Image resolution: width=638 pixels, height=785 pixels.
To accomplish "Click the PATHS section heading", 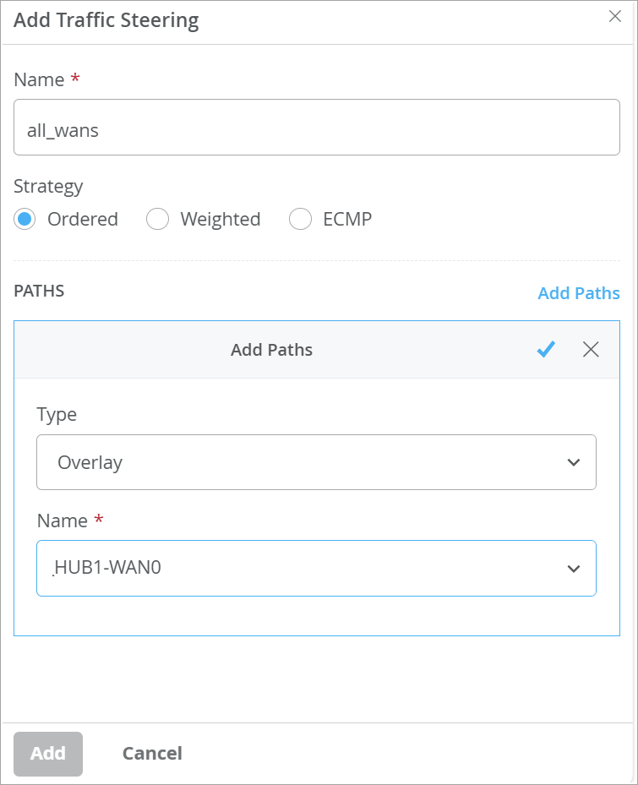I will click(39, 292).
